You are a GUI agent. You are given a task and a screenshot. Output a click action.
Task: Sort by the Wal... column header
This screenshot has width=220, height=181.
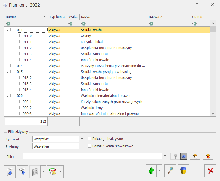(73, 17)
